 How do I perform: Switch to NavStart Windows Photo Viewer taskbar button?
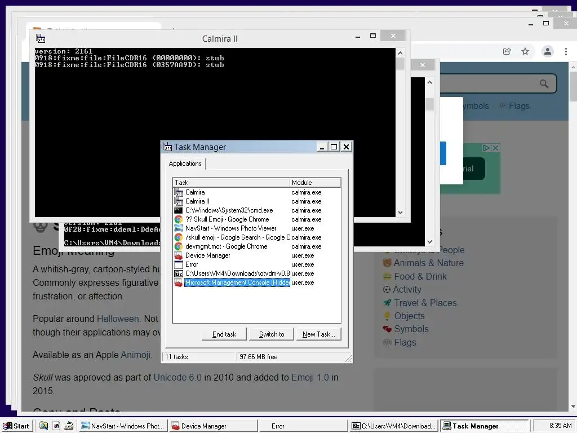(x=123, y=426)
